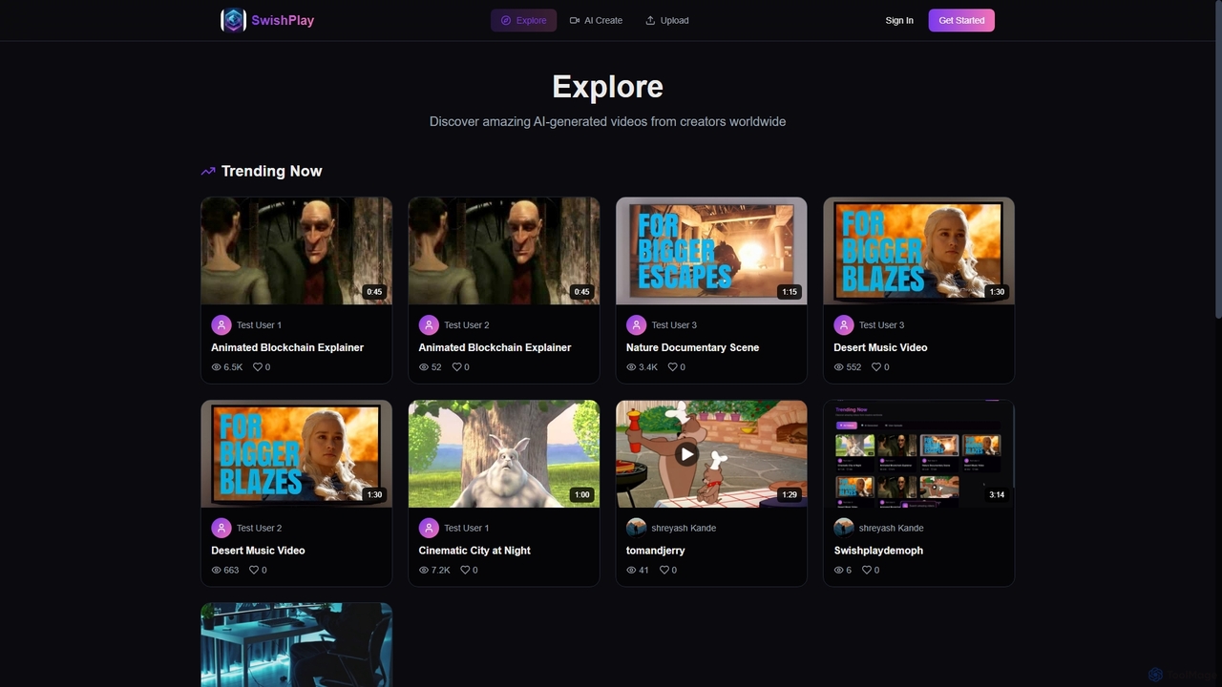
Task: Play the tomandjerry video
Action: click(x=686, y=454)
